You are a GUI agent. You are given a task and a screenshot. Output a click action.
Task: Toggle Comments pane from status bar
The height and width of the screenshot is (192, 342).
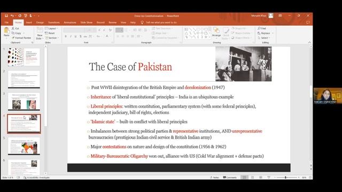pyautogui.click(x=230, y=178)
